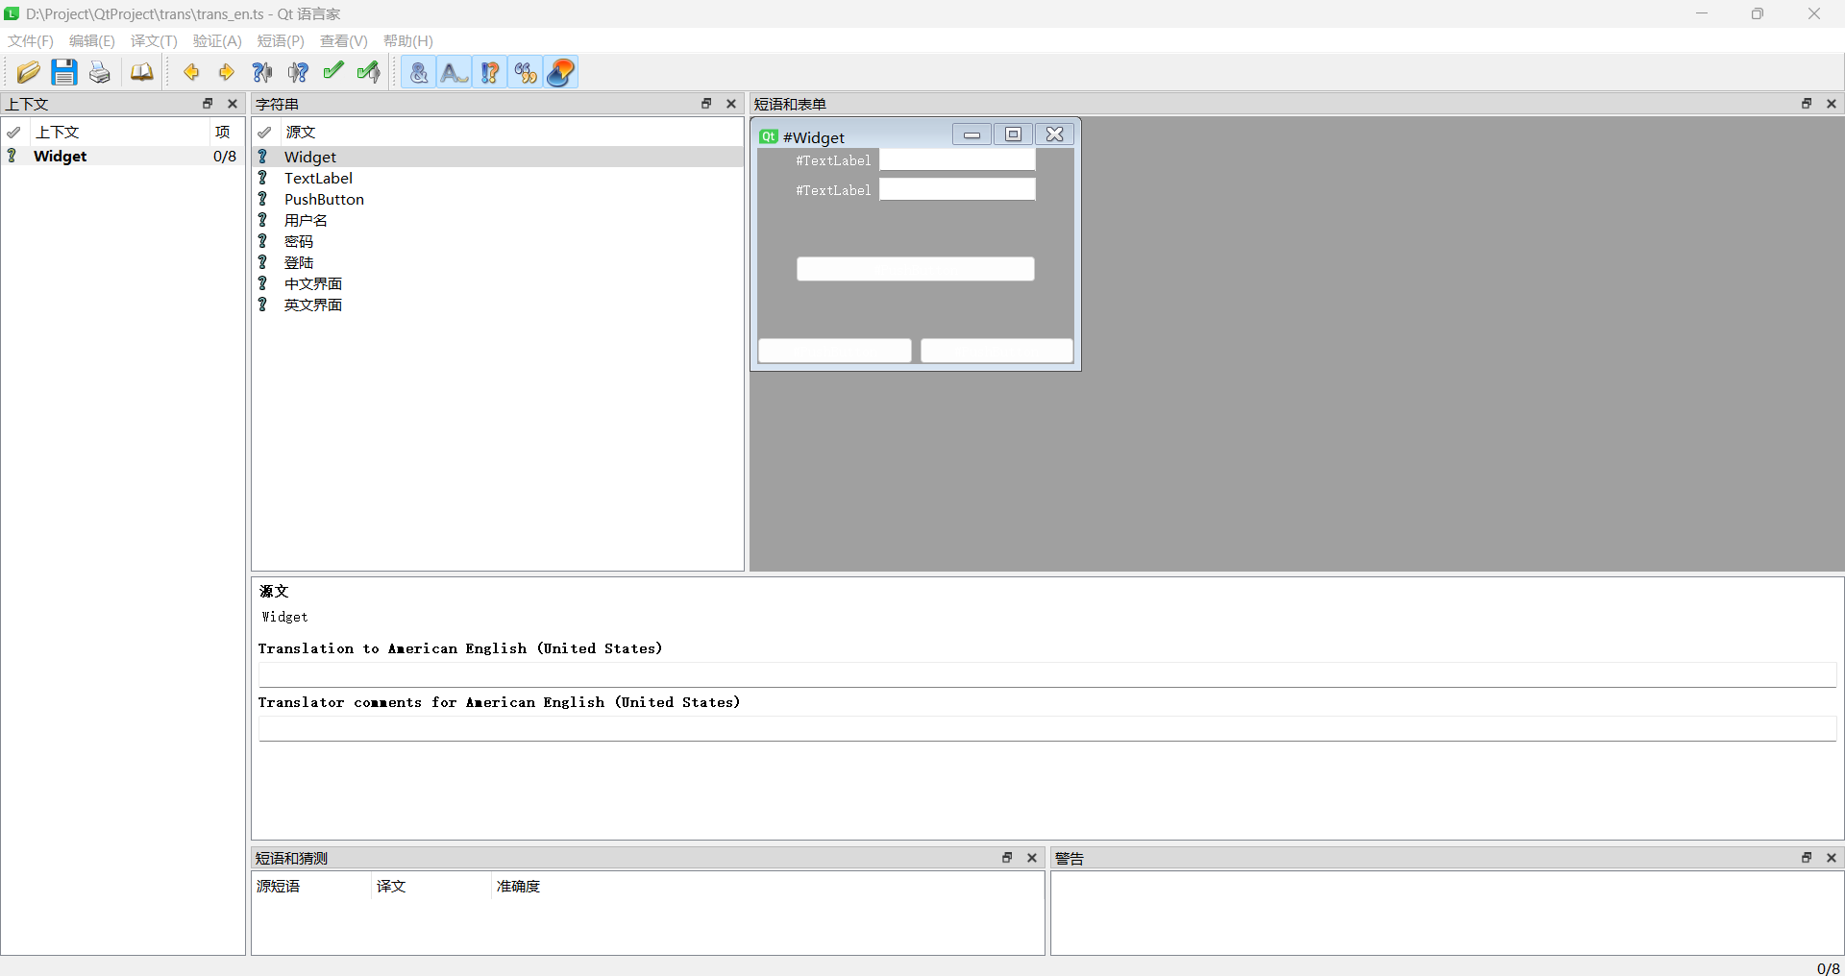Toggle accelerator validation (& icon)
The height and width of the screenshot is (976, 1845).
click(x=418, y=72)
